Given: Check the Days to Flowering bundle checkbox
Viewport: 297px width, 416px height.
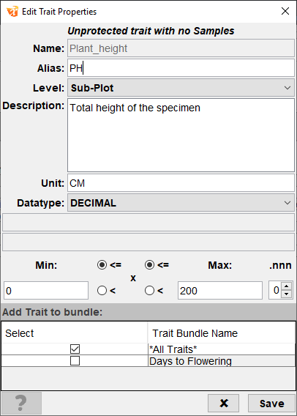Looking at the screenshot, I should tap(75, 361).
